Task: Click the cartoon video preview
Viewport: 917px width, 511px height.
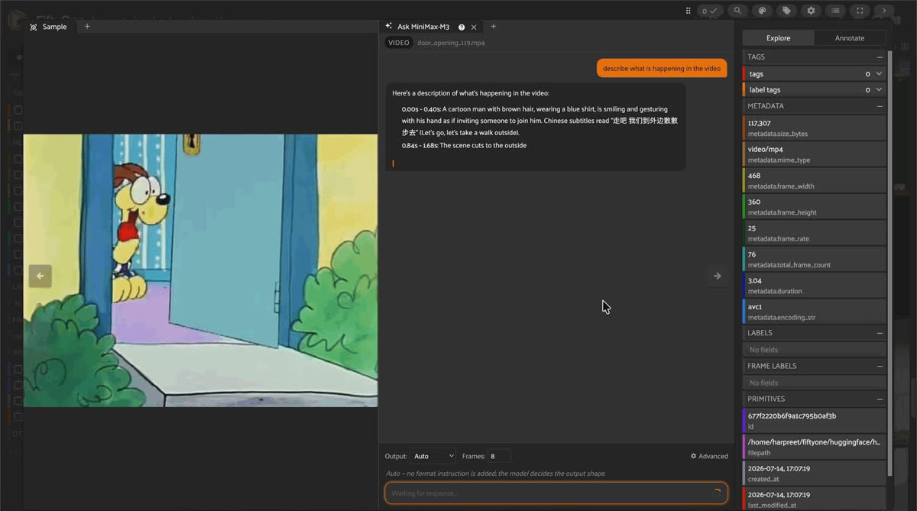Action: point(201,270)
